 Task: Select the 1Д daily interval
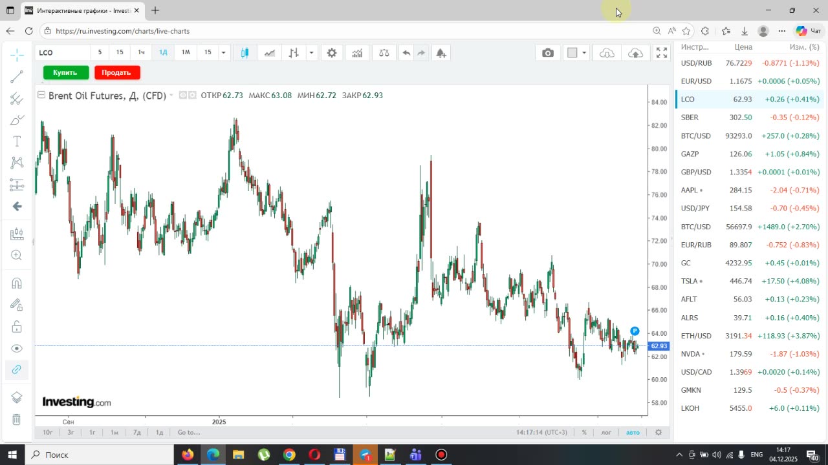(x=163, y=52)
